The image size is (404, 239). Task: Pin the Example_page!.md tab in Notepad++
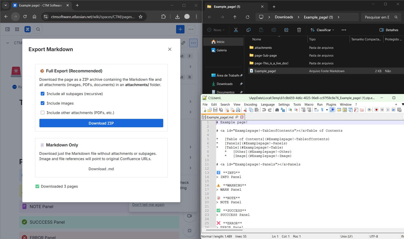237,117
